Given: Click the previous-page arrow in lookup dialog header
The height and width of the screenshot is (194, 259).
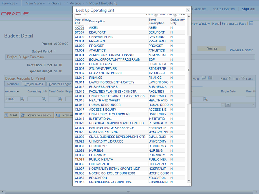Looking at the screenshot, I should click(156, 15).
